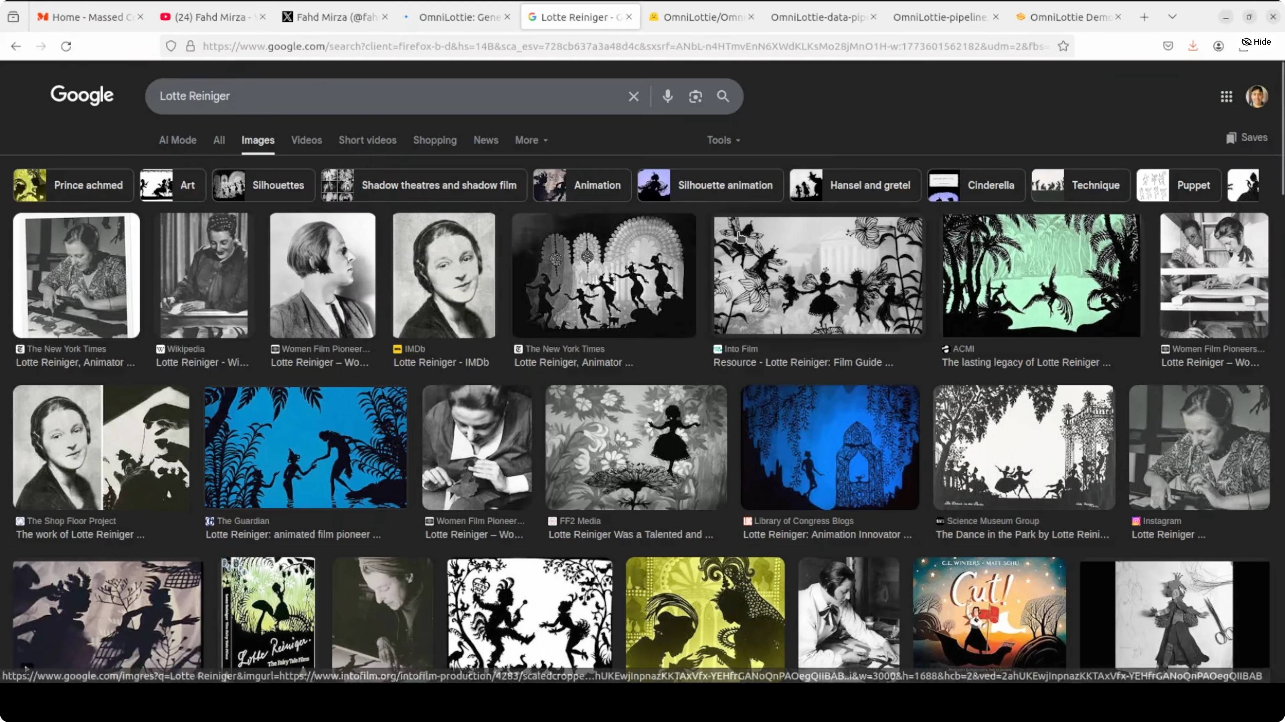Activate voice search with the microphone icon
The height and width of the screenshot is (722, 1285).
pyautogui.click(x=668, y=96)
